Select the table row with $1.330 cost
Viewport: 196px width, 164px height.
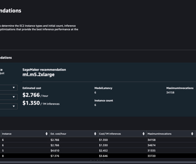[98, 145]
